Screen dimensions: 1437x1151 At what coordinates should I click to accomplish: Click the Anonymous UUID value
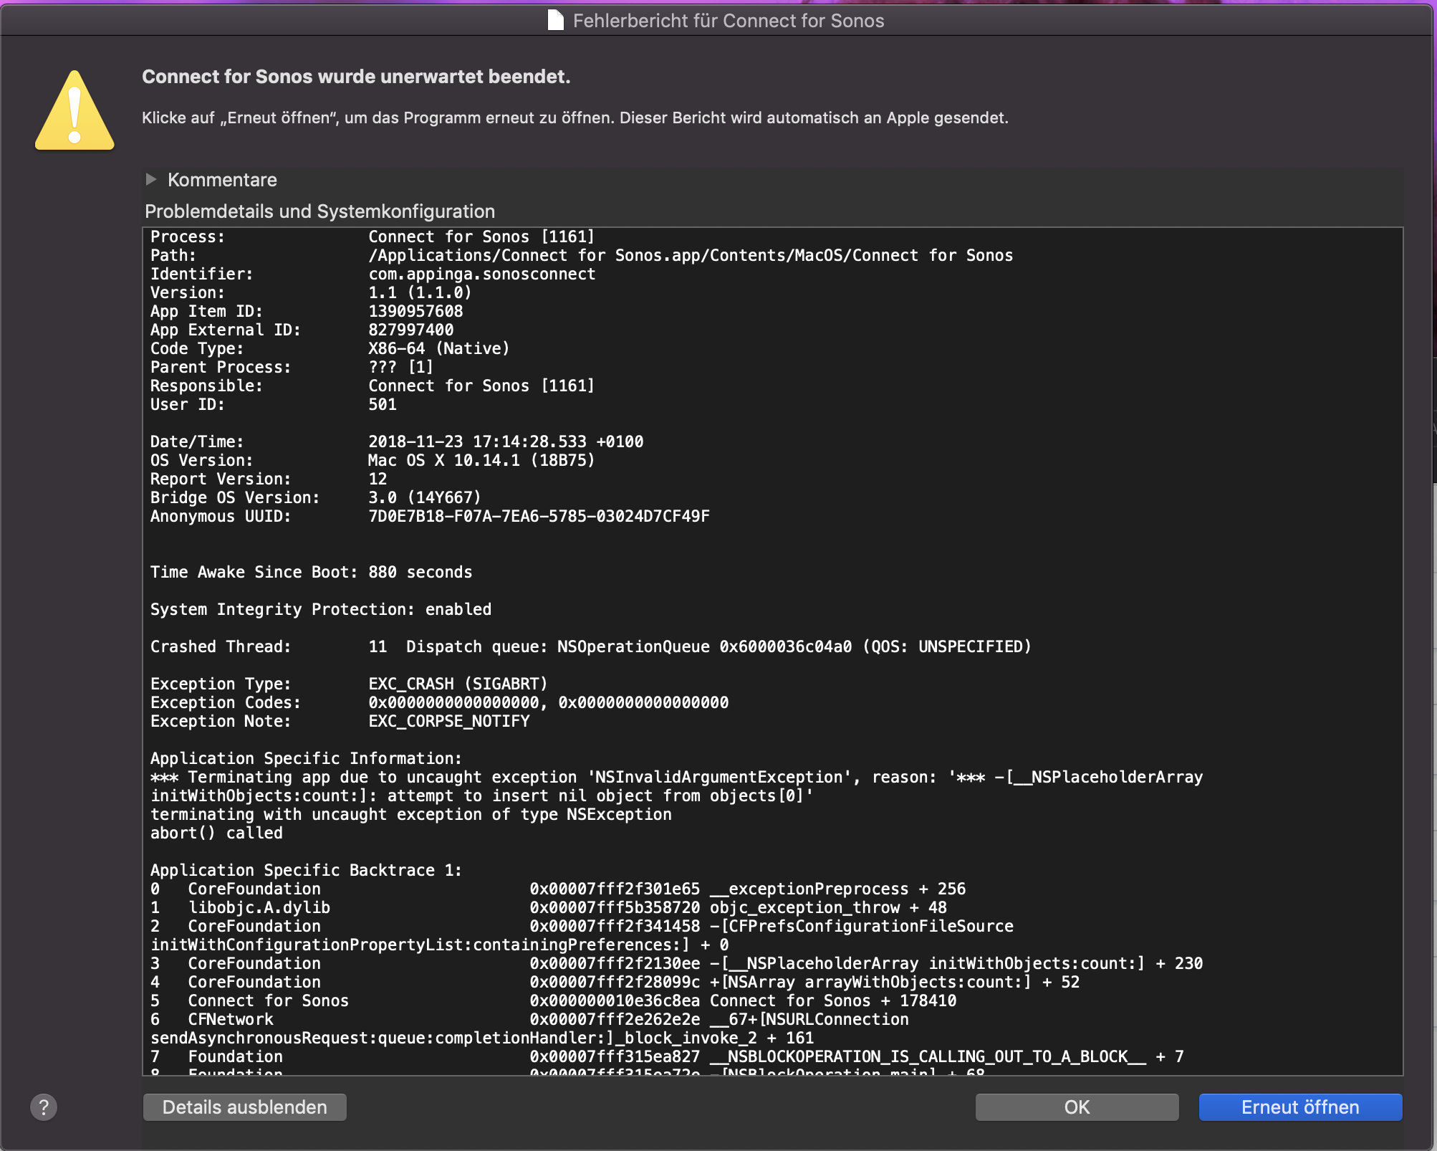539,516
